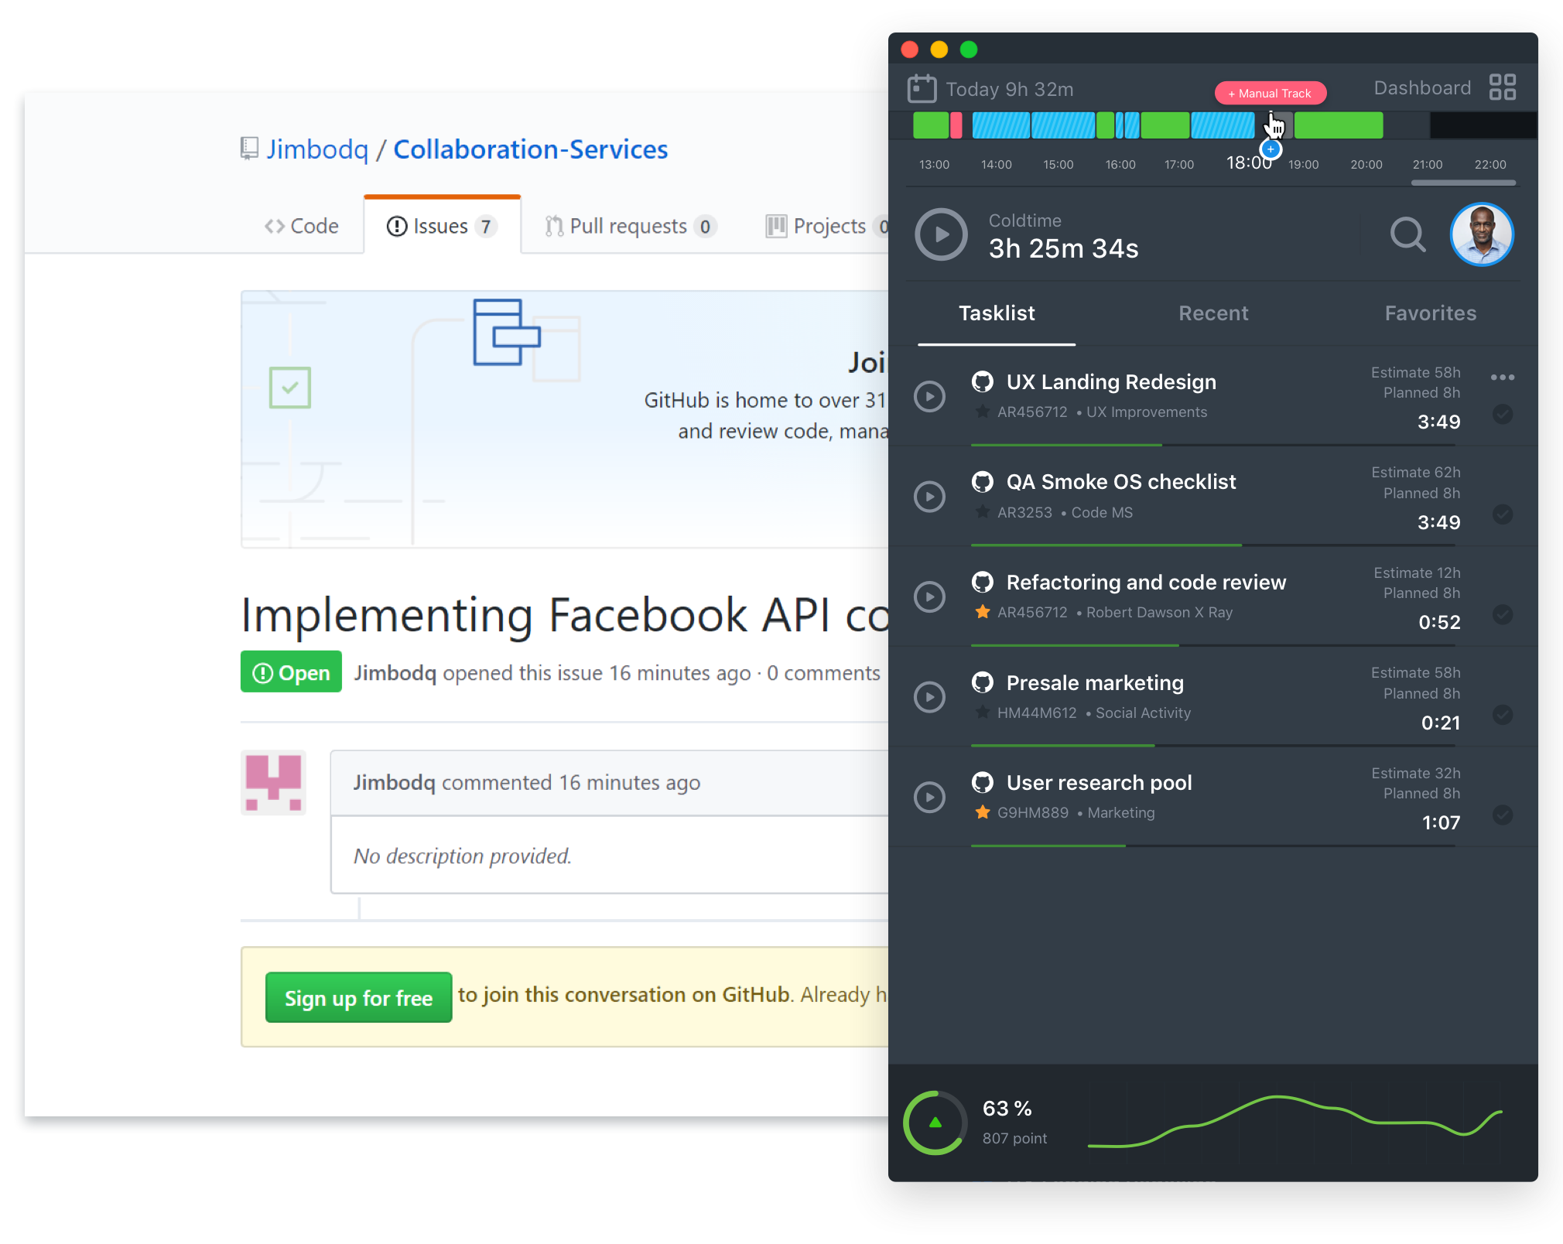Open the three-dot menu on UX Landing Redesign

(x=1502, y=378)
